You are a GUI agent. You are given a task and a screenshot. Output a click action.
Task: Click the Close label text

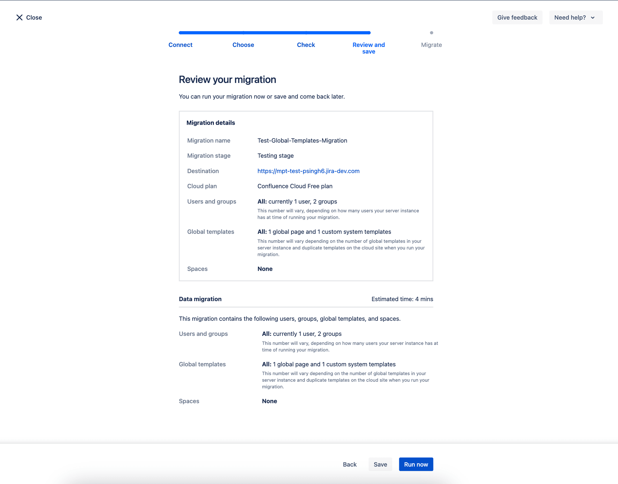click(x=34, y=17)
